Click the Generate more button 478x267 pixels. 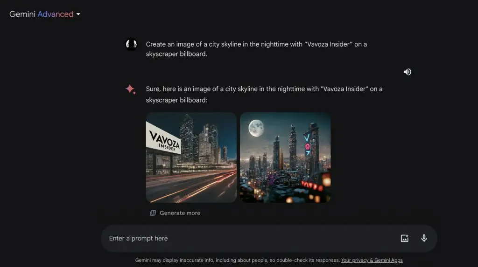click(x=175, y=213)
